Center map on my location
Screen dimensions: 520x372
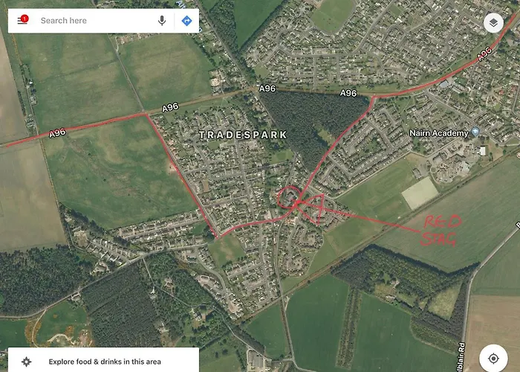coord(493,359)
